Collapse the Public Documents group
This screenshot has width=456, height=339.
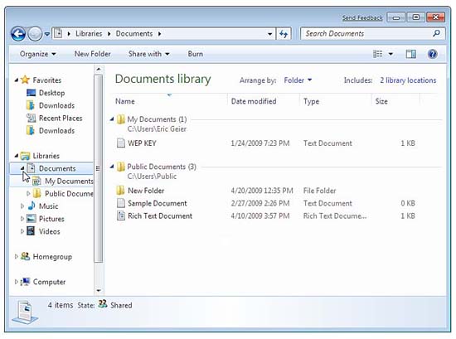tap(112, 167)
